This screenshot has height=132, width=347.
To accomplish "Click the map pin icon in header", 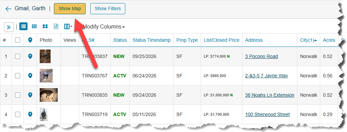I will click(30, 40).
